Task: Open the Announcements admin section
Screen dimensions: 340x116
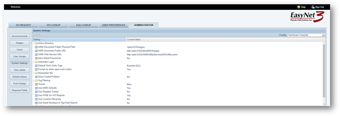Action: click(20, 36)
